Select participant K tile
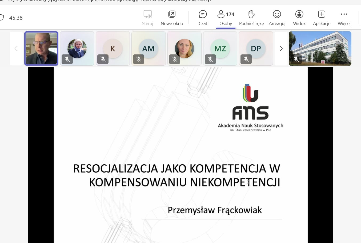361x243 pixels. pos(113,48)
